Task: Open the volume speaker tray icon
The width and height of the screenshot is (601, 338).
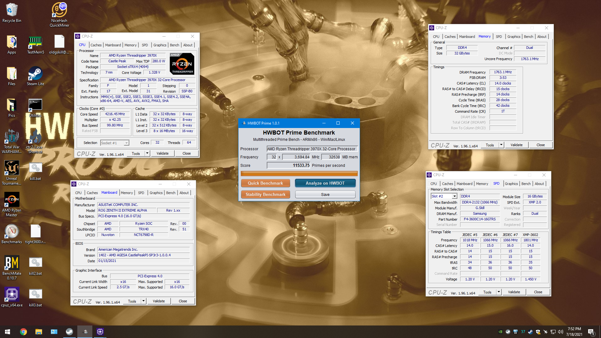Action: (x=560, y=332)
